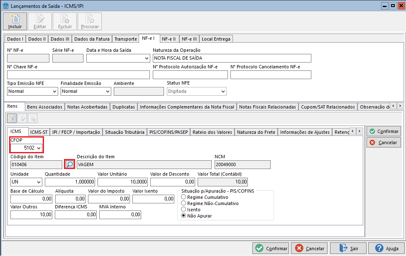
Task: Select Regime Cumulativo option
Action: pyautogui.click(x=183, y=197)
